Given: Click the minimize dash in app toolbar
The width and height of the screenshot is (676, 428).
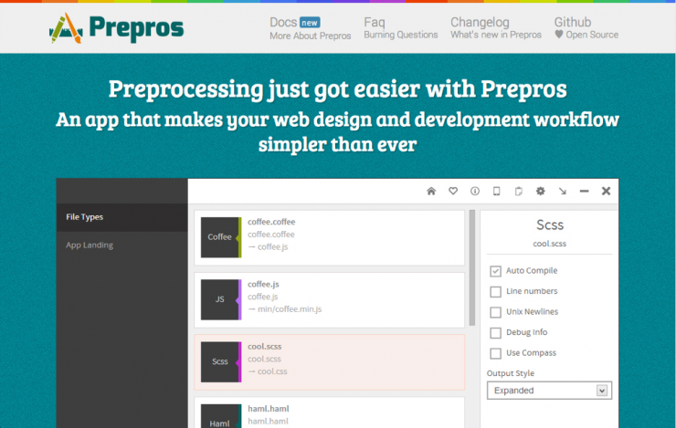Looking at the screenshot, I should pos(584,191).
